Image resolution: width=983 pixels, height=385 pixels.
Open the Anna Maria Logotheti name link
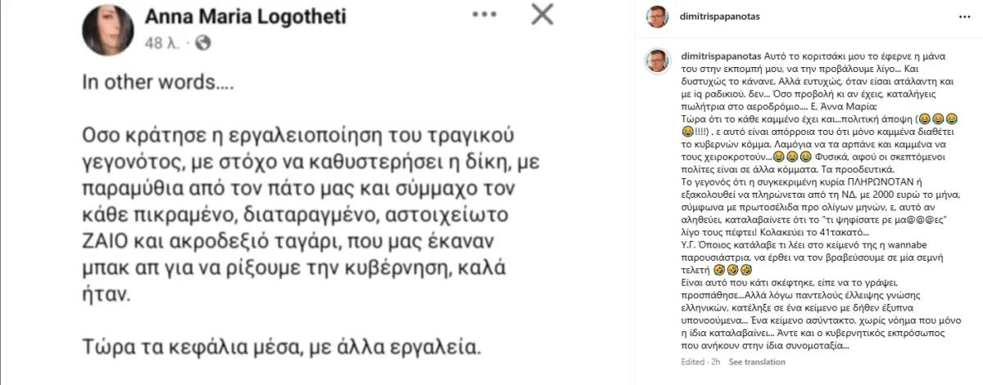point(245,16)
